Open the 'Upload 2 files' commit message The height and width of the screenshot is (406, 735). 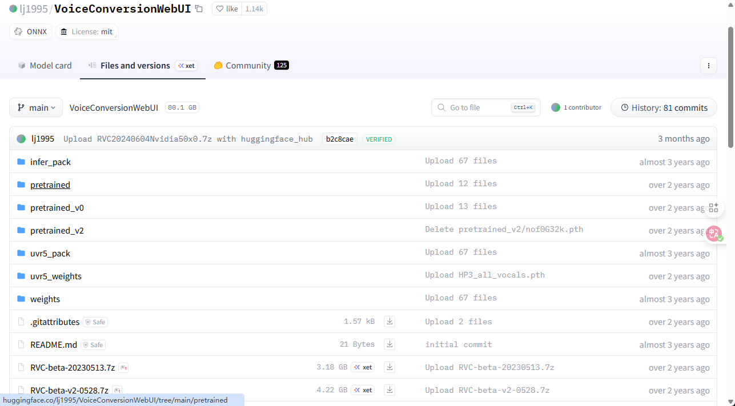[x=459, y=322]
